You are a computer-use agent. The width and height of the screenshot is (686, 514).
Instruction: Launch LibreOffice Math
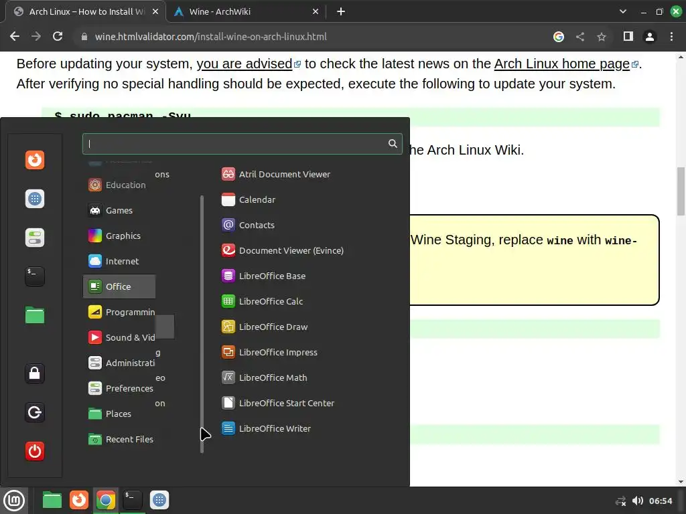(x=264, y=377)
